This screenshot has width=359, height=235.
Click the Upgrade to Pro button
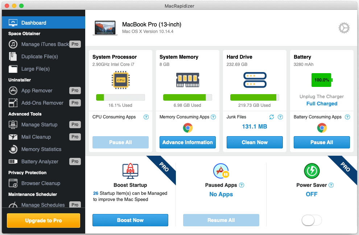coord(44,221)
